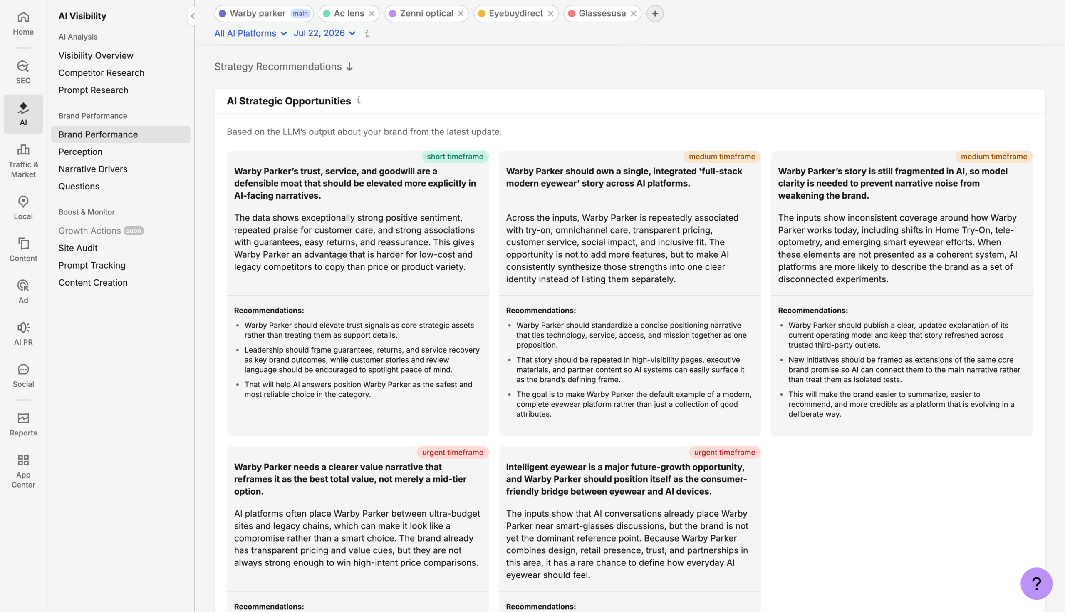Open the Local toolkit icon
Image resolution: width=1065 pixels, height=612 pixels.
click(x=23, y=202)
